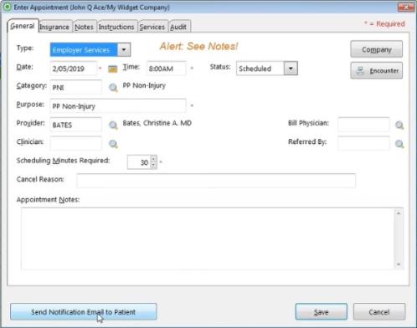Open the calendar picker next to Date
Screen dimensions: 417x328
pyautogui.click(x=112, y=69)
